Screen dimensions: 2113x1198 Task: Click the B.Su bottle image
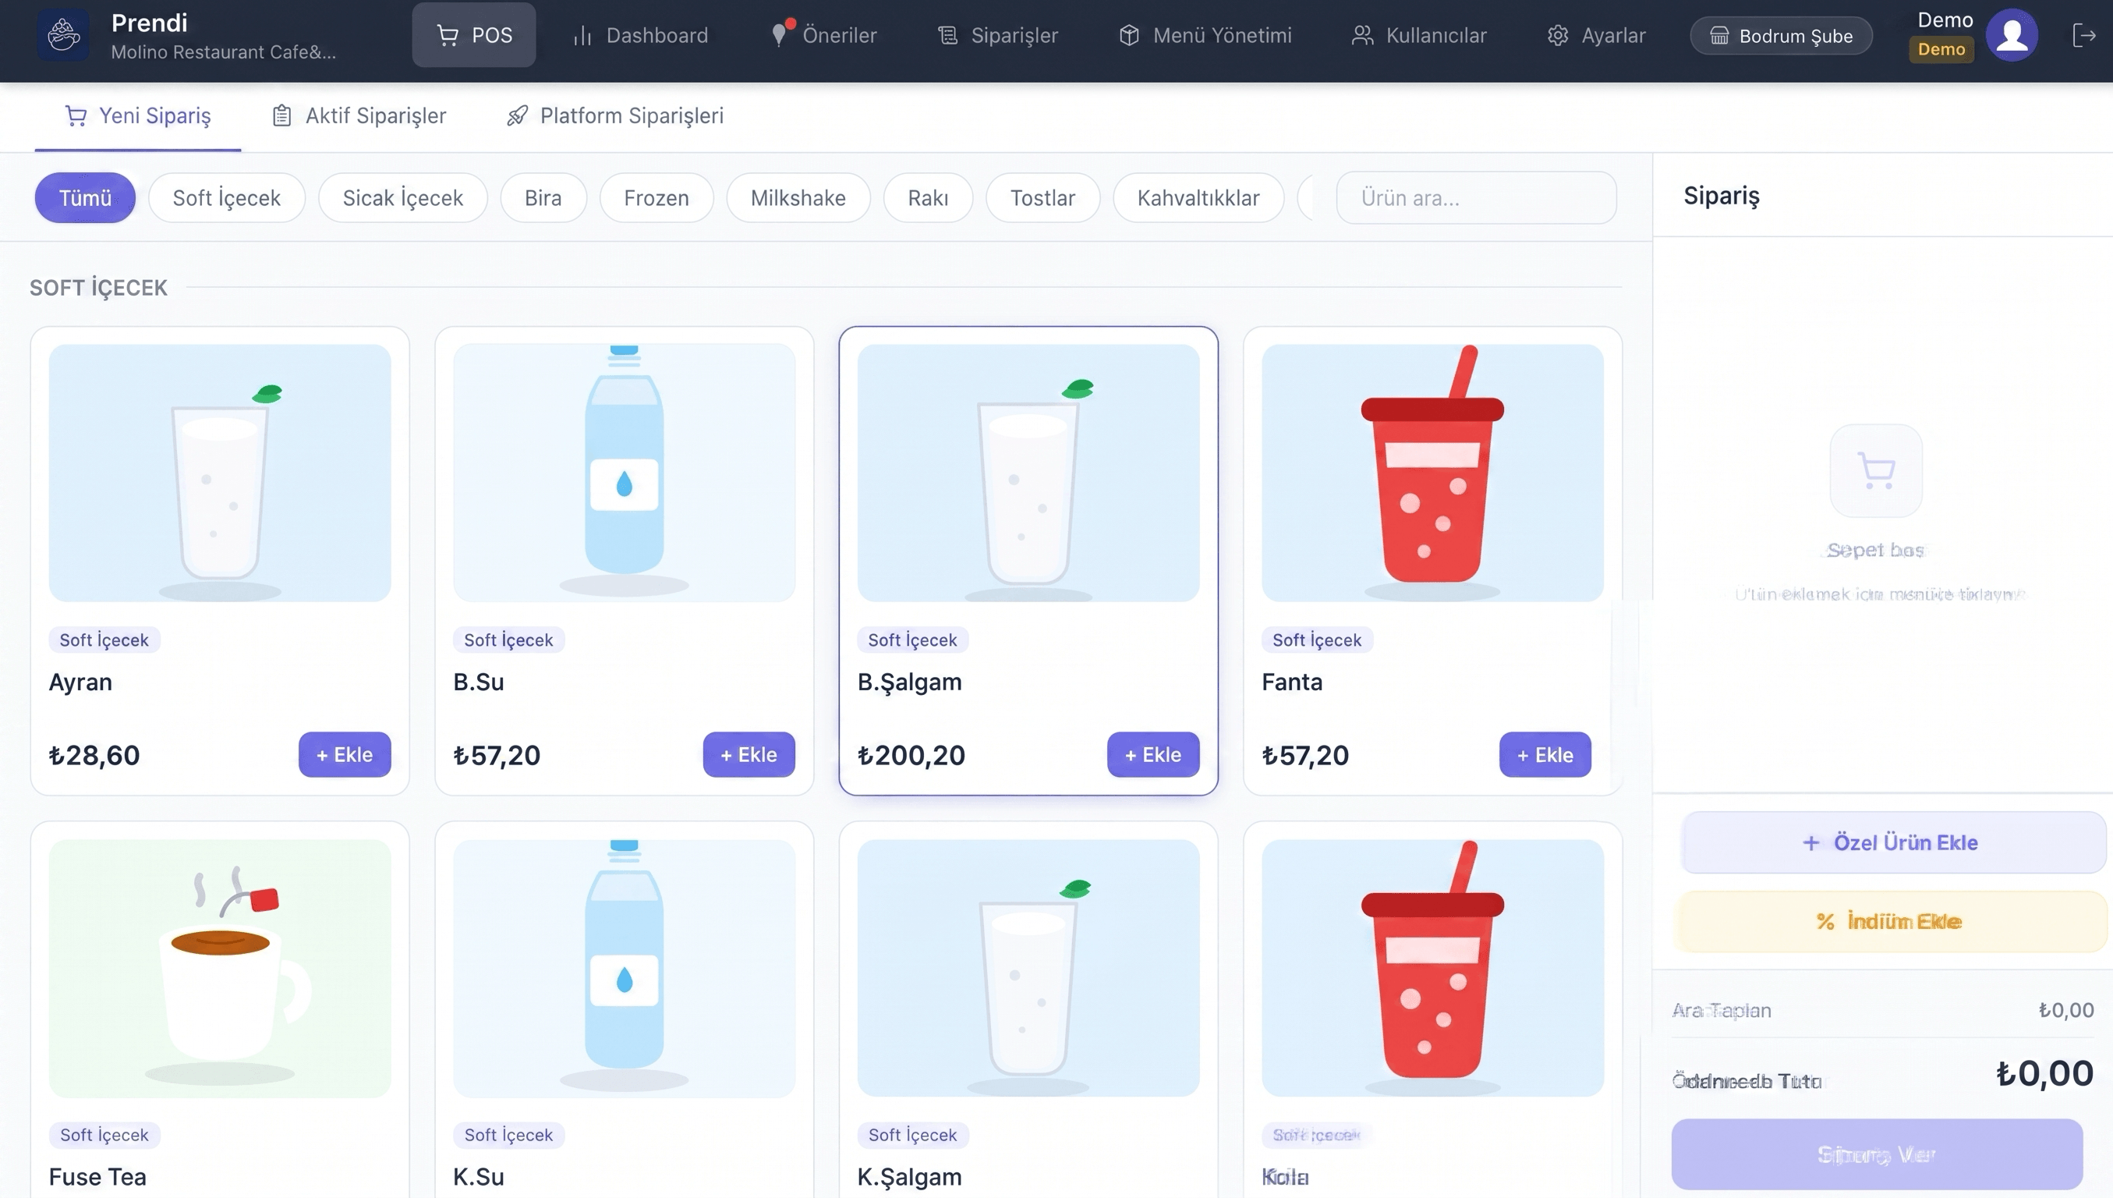[x=624, y=473]
